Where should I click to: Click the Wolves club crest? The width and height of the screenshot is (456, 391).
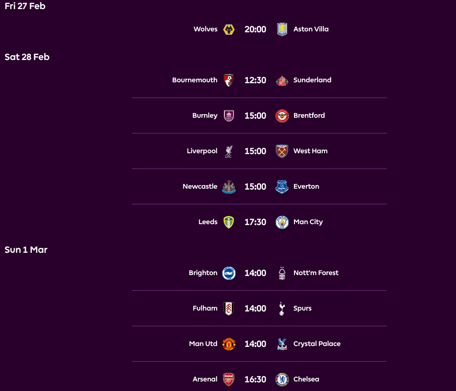(229, 29)
